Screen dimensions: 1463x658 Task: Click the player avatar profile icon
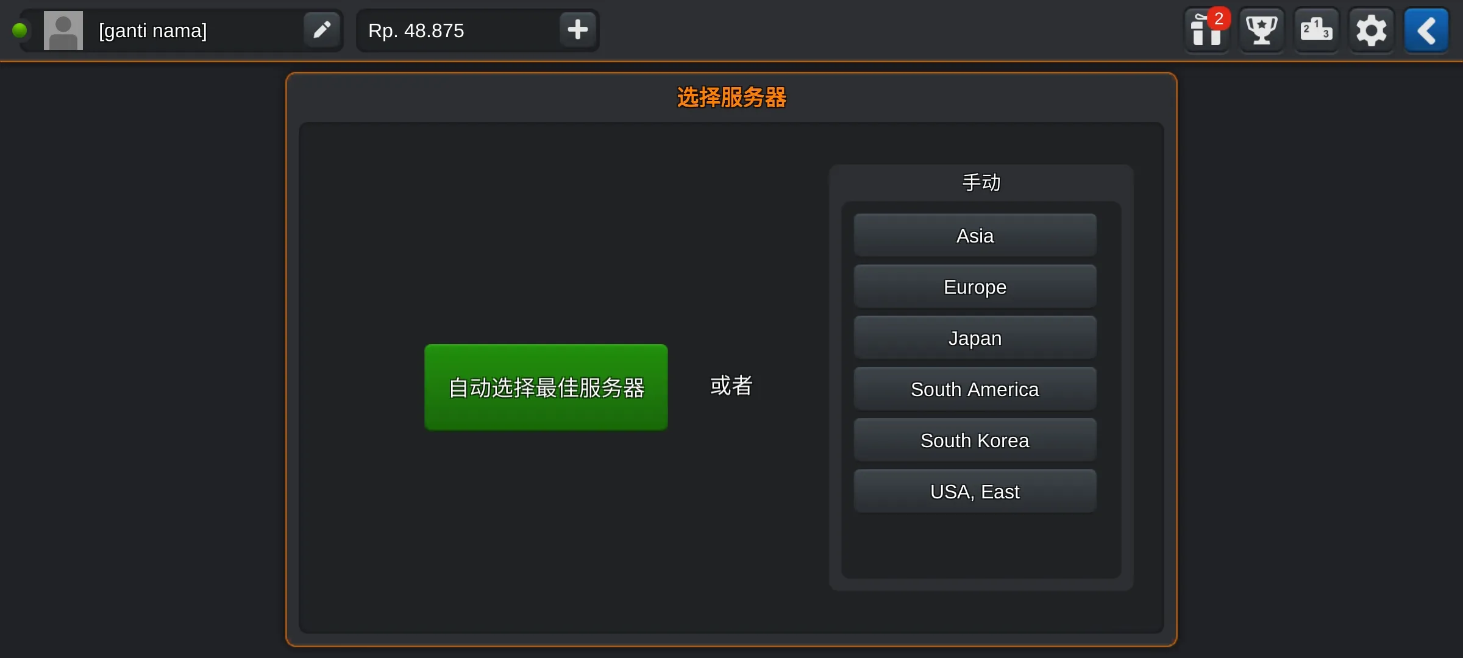click(63, 30)
